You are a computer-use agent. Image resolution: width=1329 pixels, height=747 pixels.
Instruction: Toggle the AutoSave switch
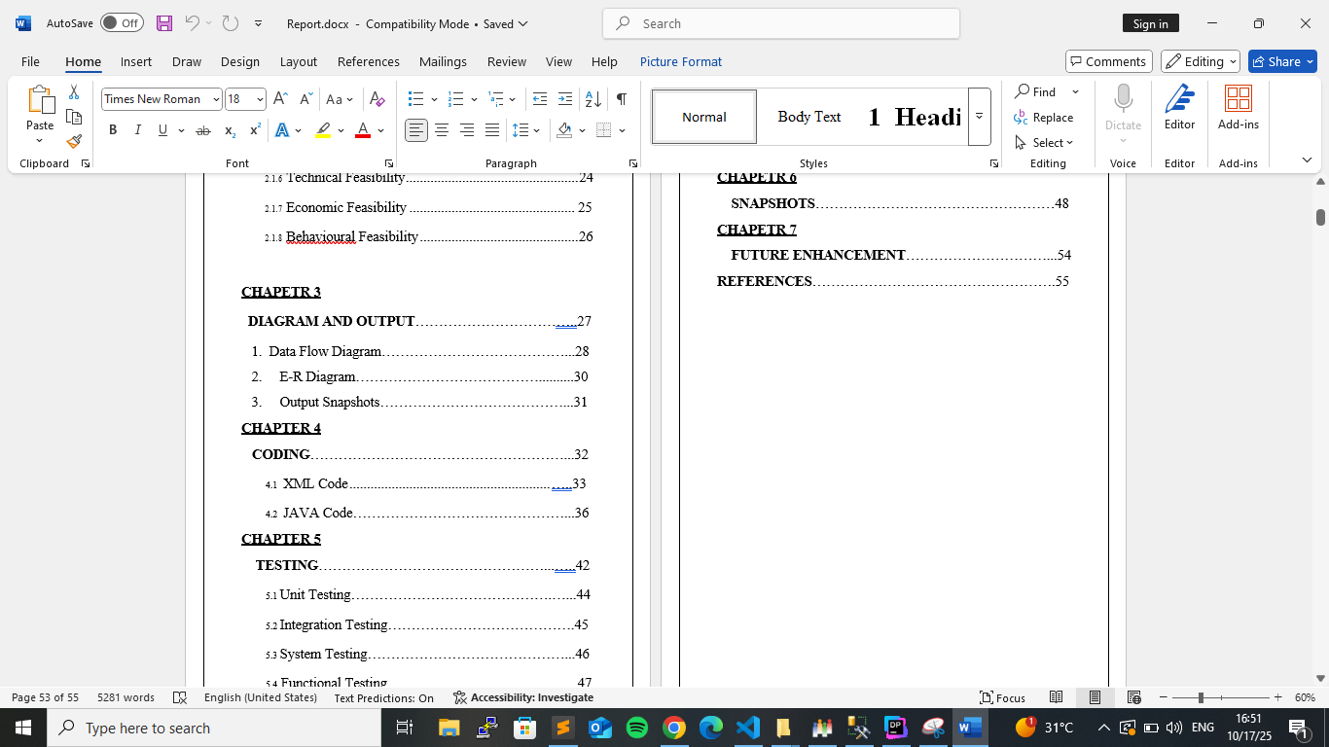pos(122,23)
